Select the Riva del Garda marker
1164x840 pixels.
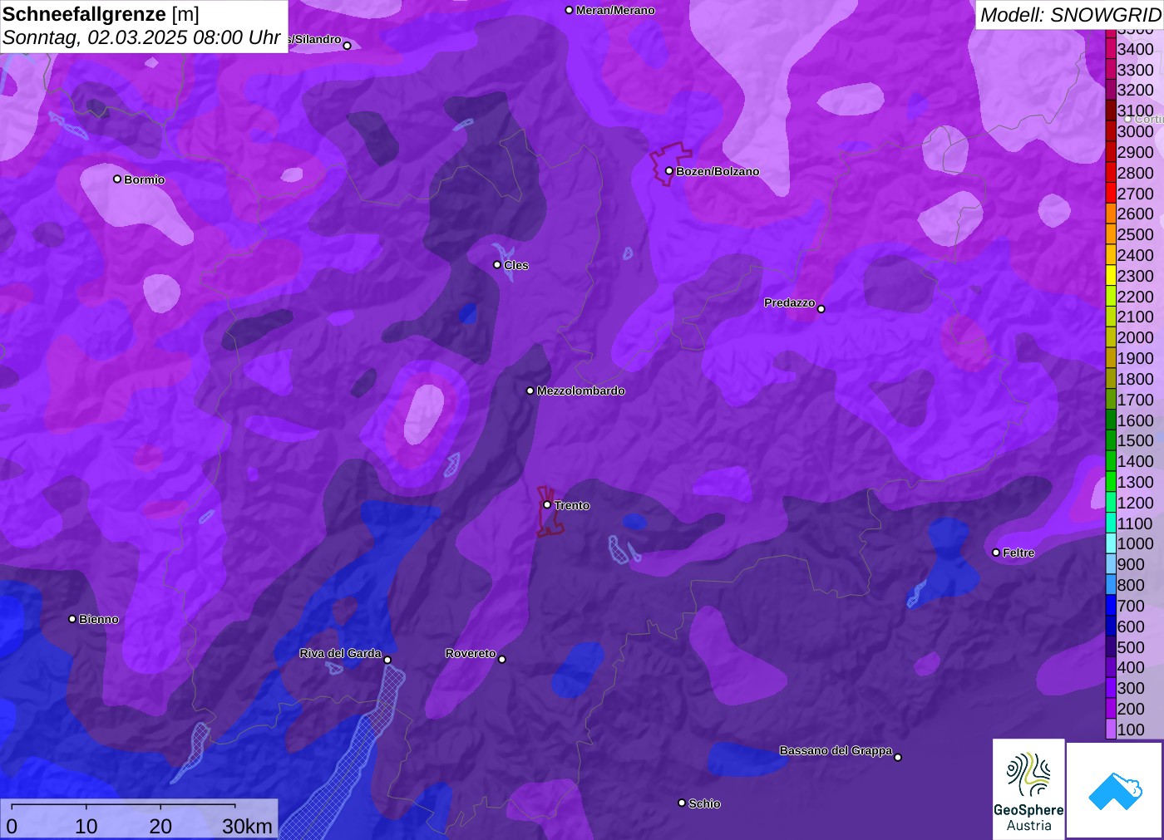[x=387, y=660]
